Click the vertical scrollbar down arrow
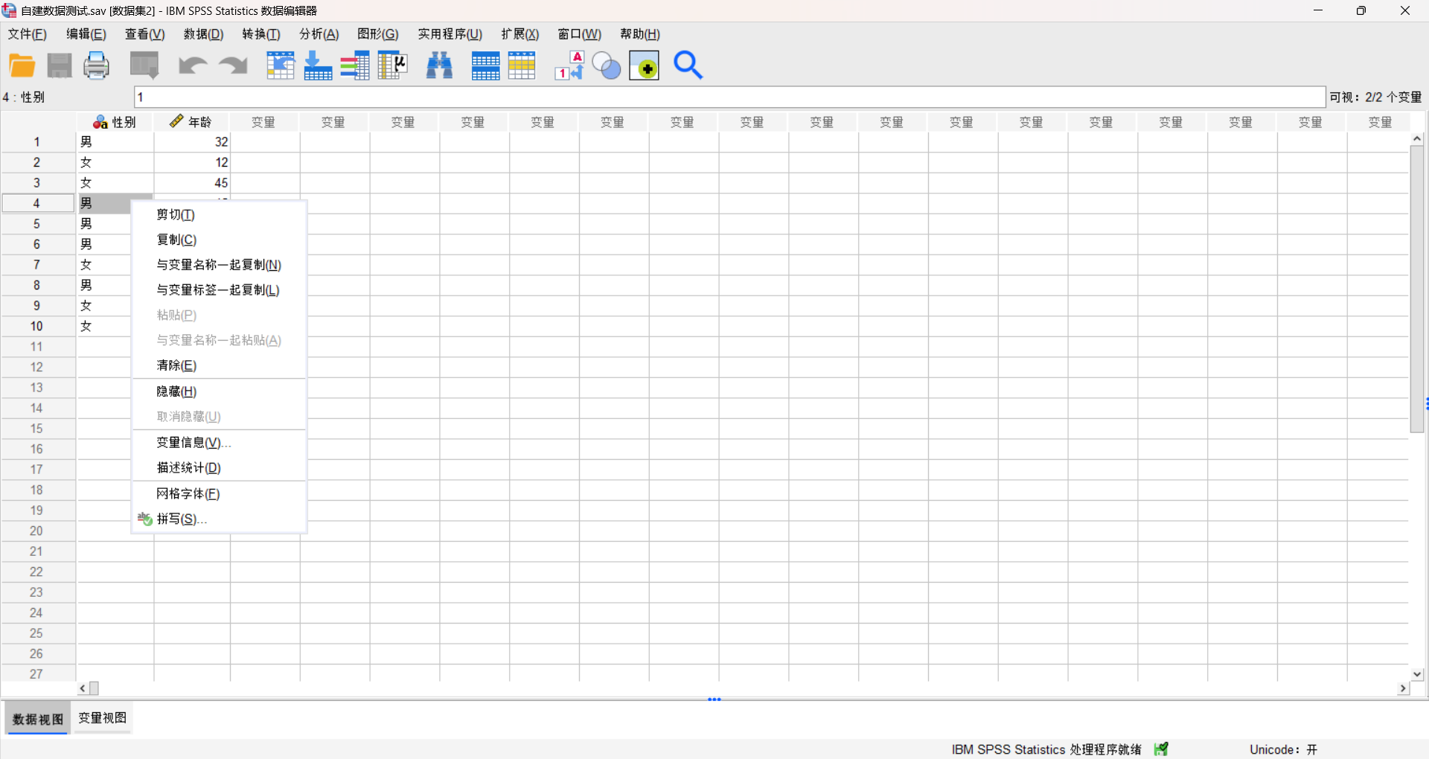 (x=1417, y=674)
